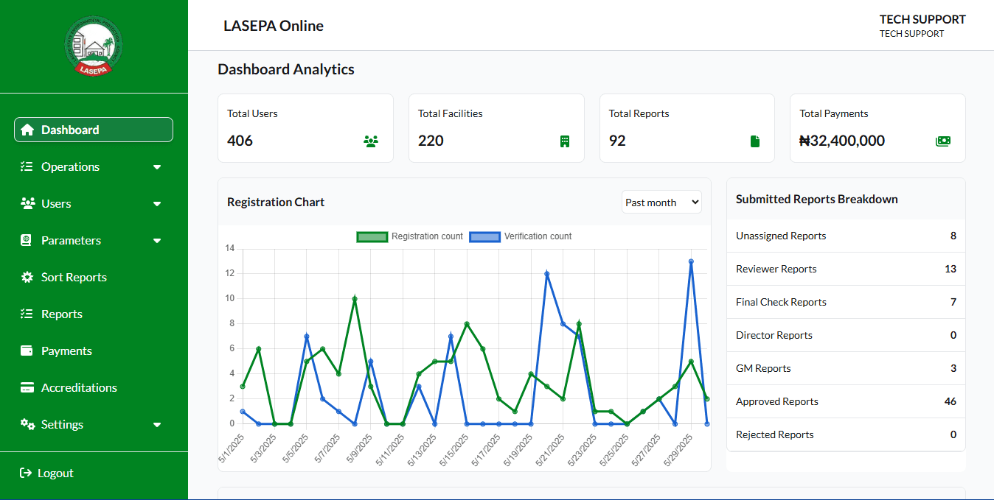Click the LASEPA logo in sidebar
This screenshot has width=994, height=500.
pyautogui.click(x=94, y=46)
